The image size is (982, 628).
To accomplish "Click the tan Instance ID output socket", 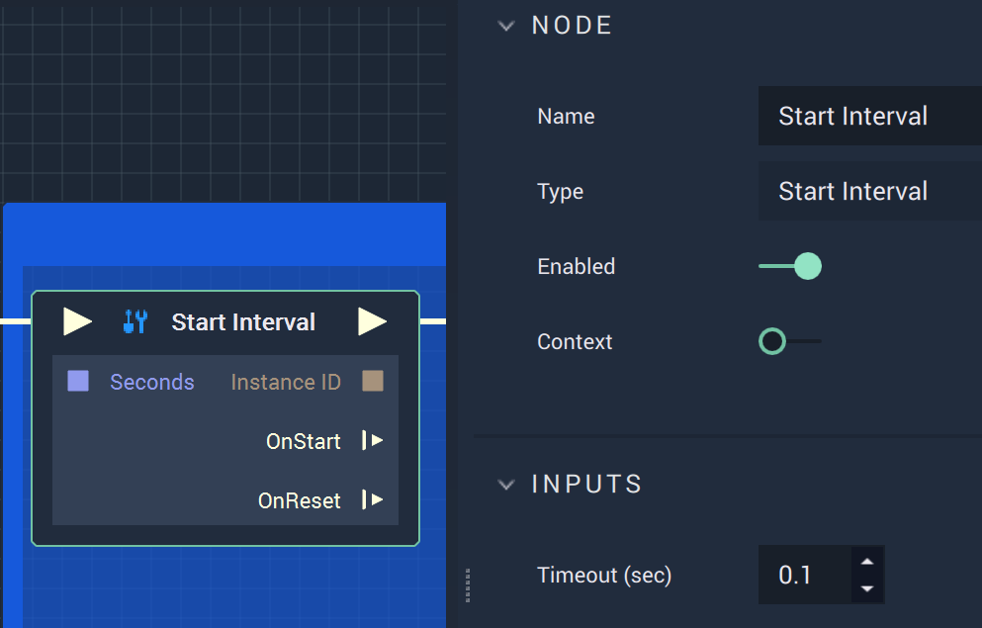I will (x=373, y=381).
